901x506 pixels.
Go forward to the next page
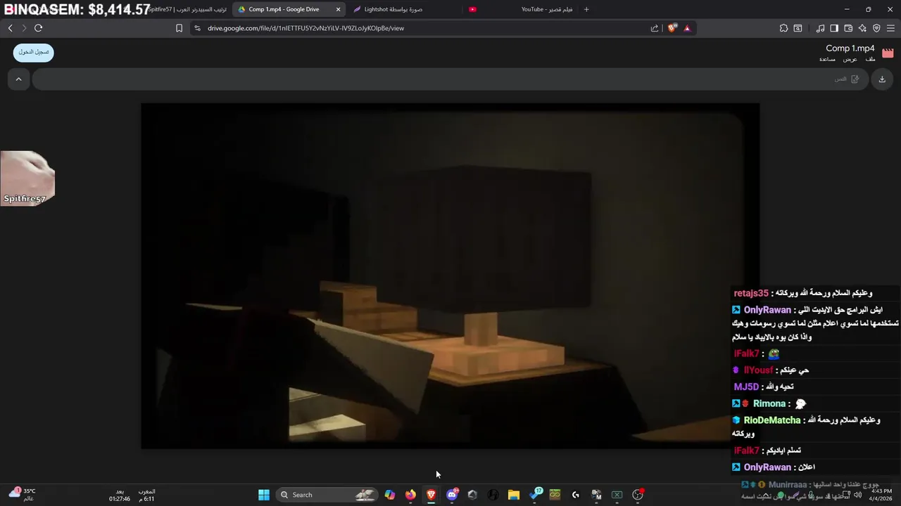point(23,28)
